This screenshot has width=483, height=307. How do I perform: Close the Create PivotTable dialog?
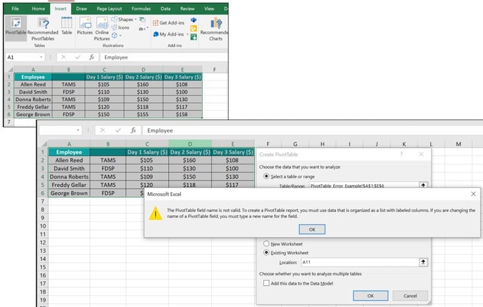click(x=422, y=154)
